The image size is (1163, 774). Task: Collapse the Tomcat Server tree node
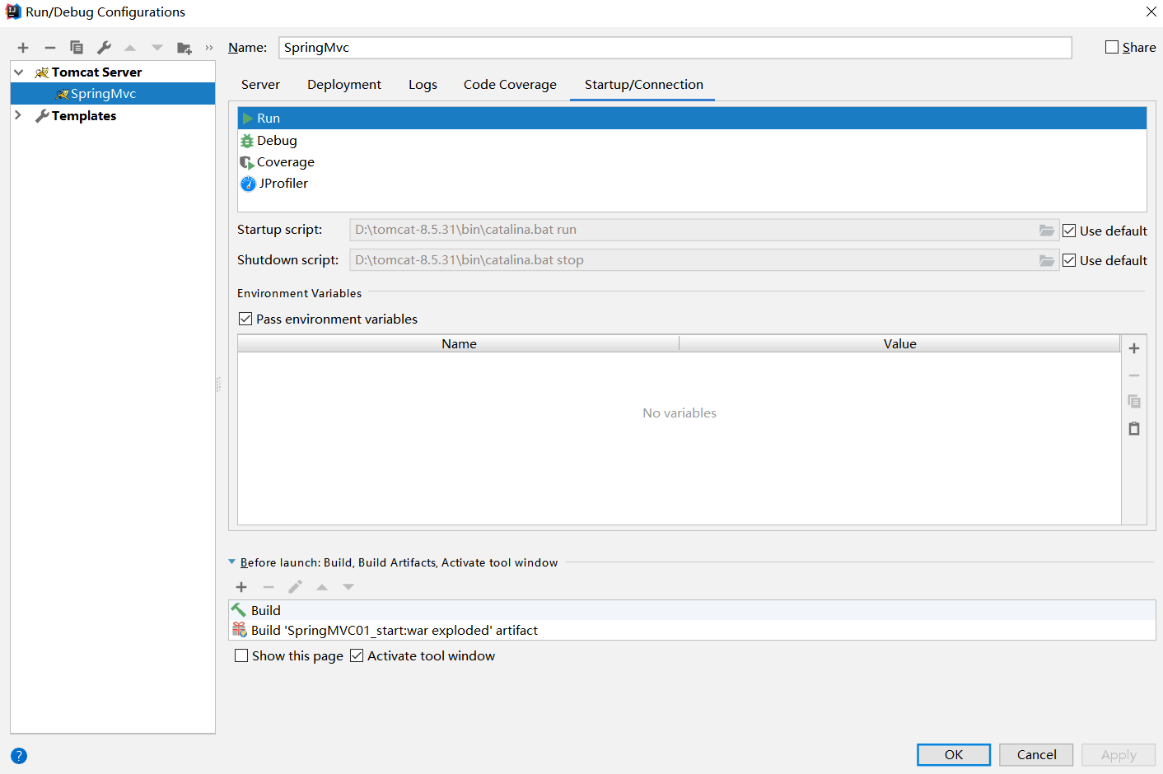[18, 72]
